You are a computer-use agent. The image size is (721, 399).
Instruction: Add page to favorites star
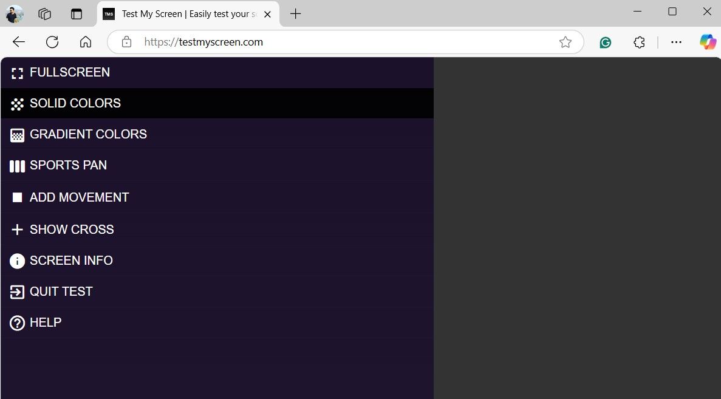click(x=565, y=43)
